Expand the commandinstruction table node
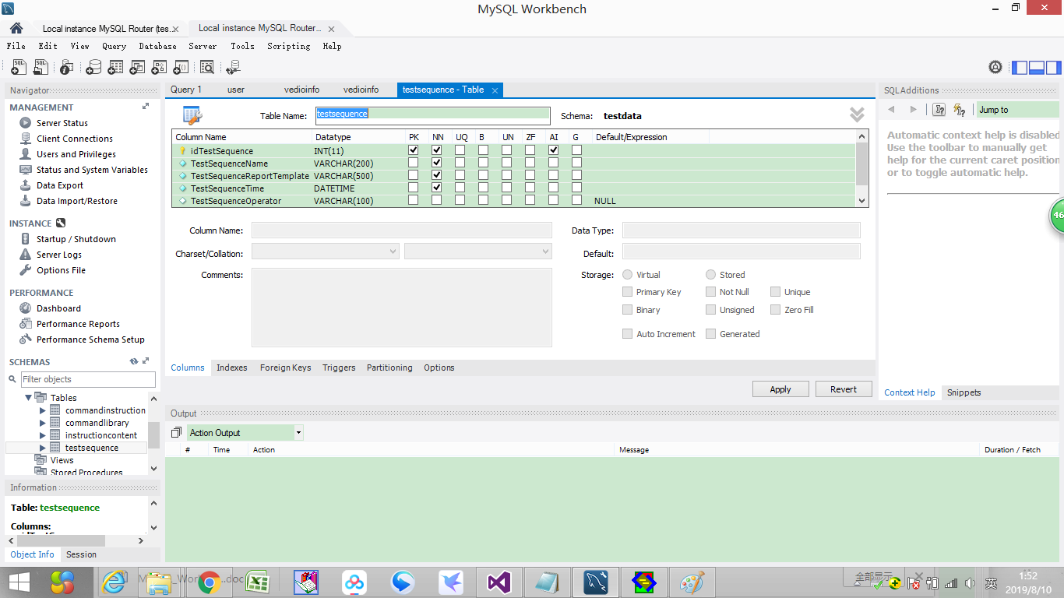 pyautogui.click(x=43, y=410)
